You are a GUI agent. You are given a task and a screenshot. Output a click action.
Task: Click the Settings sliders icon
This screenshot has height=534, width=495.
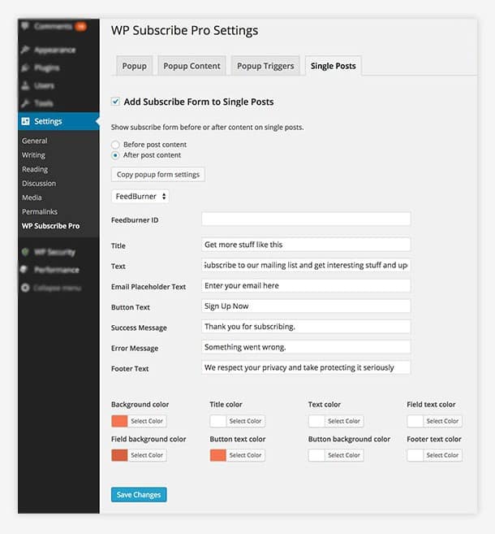[26, 122]
